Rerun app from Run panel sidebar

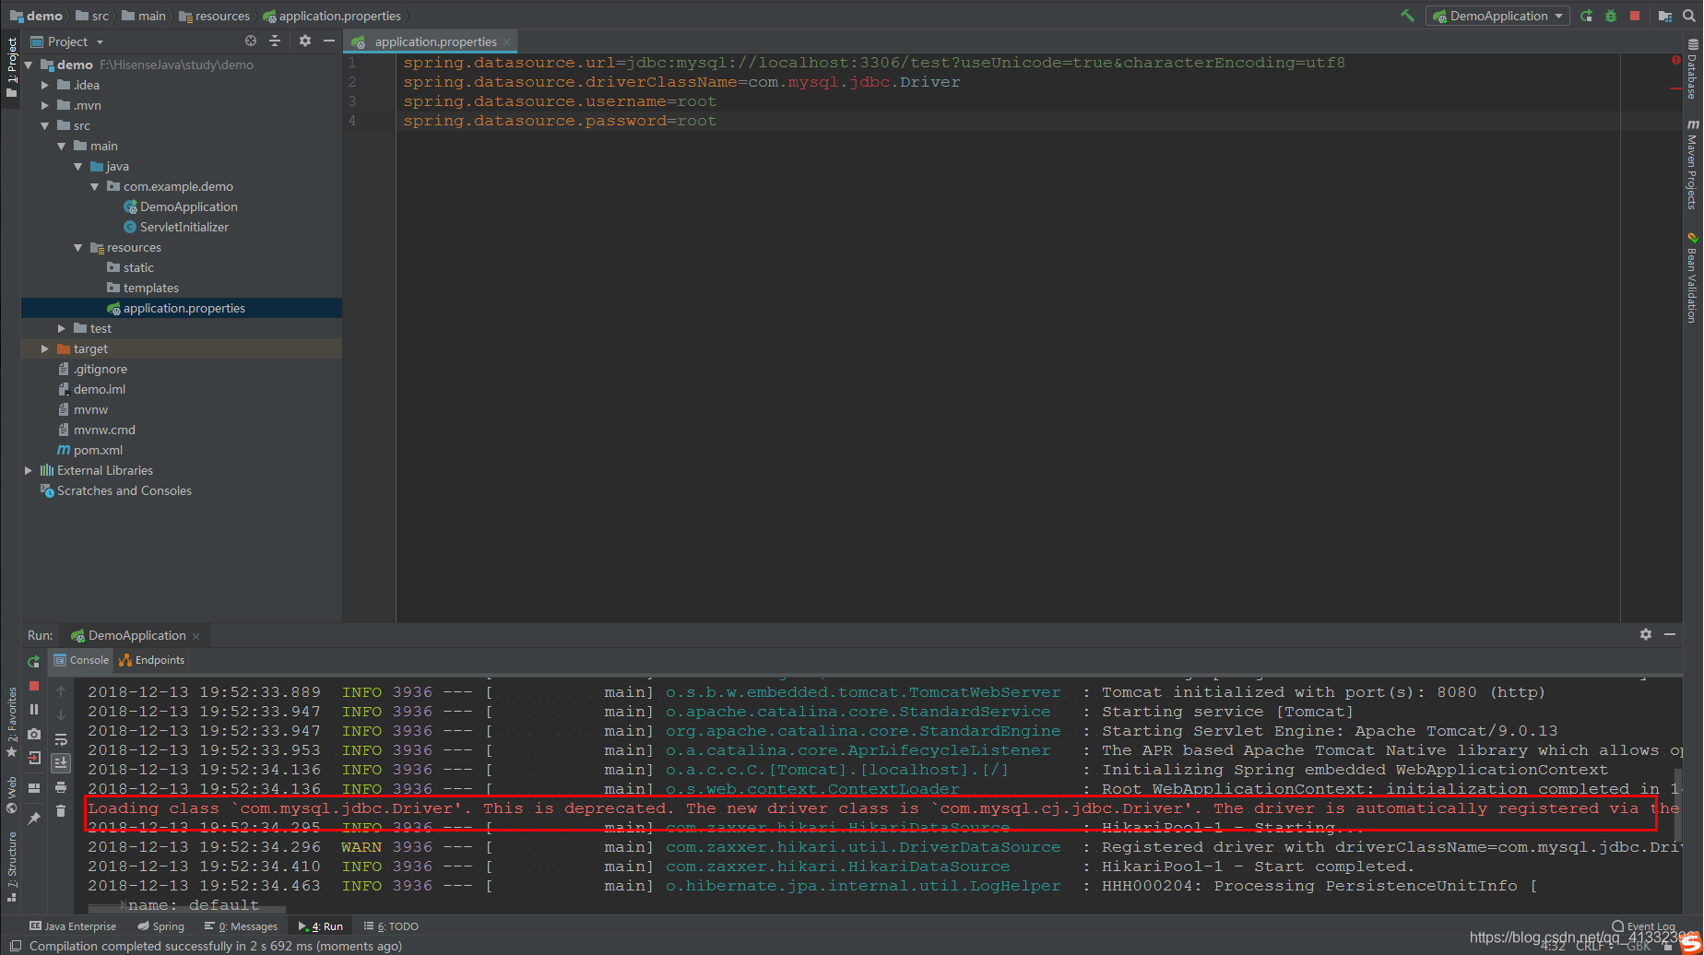tap(34, 661)
